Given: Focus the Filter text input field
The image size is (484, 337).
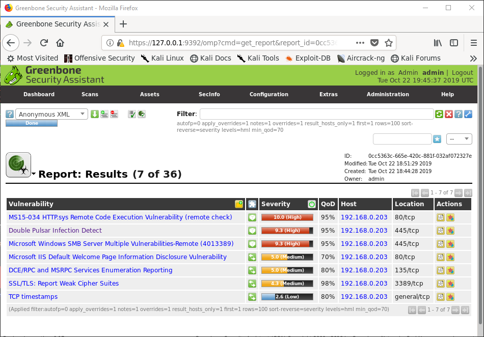Looking at the screenshot, I should [x=317, y=114].
